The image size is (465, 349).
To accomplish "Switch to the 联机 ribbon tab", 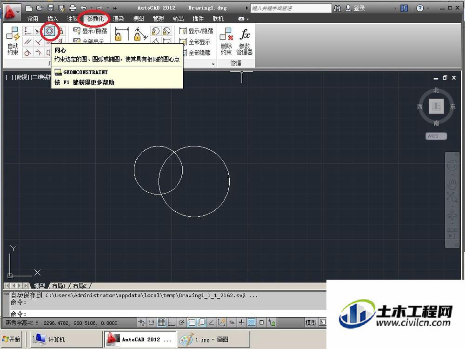I will [x=218, y=19].
